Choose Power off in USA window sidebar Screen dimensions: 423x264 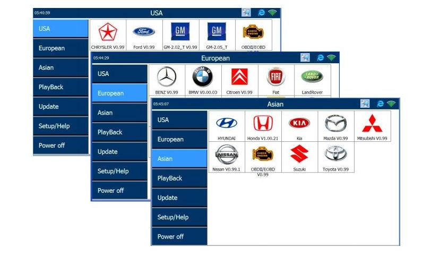(61, 145)
